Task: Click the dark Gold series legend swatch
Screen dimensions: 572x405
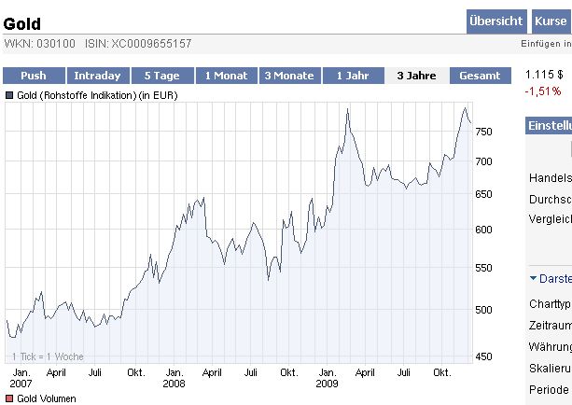Action: pos(9,95)
